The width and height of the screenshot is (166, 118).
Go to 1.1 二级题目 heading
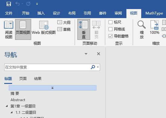[26, 112]
